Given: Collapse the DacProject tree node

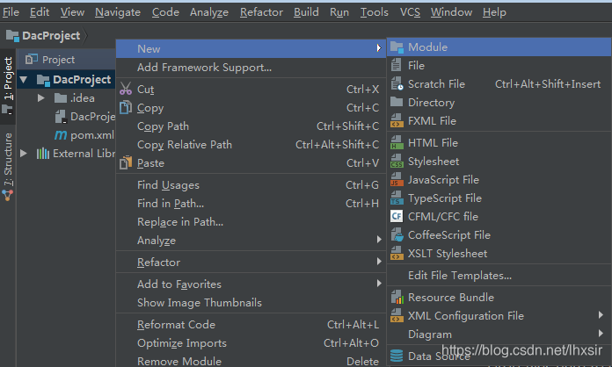Looking at the screenshot, I should coord(24,80).
